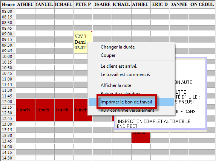216x161 pixels.
Task: Select 'Changer la durée' in context menu
Action: tap(118, 47)
